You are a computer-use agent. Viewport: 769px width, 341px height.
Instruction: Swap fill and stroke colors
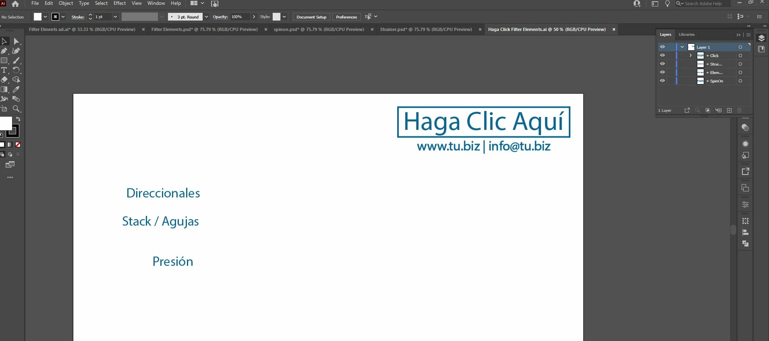pos(18,119)
